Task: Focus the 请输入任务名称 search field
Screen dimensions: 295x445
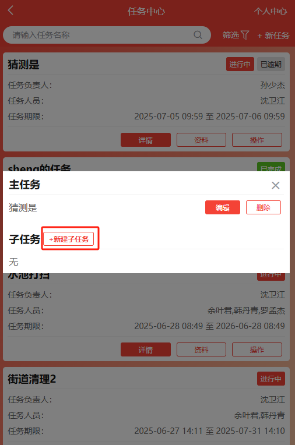Action: click(107, 35)
